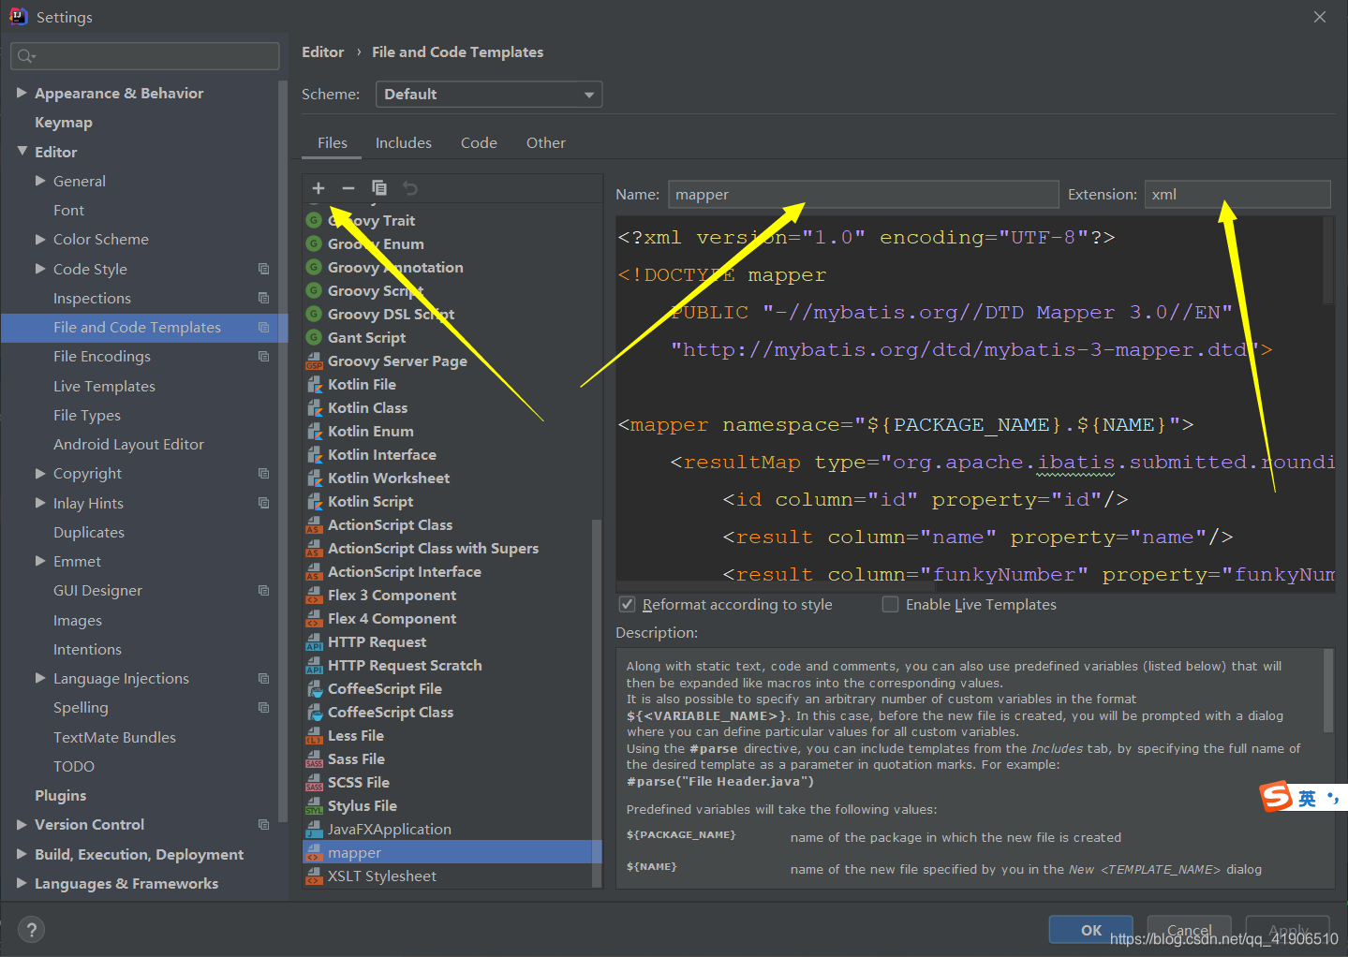Screen dimensions: 1348x957
Task: Switch to the Files tab
Action: click(x=332, y=142)
